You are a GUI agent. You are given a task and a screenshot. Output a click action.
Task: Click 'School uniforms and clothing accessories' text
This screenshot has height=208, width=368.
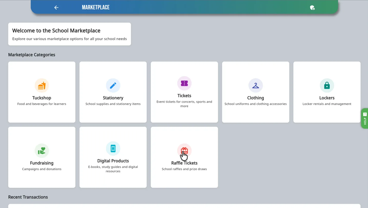click(256, 104)
